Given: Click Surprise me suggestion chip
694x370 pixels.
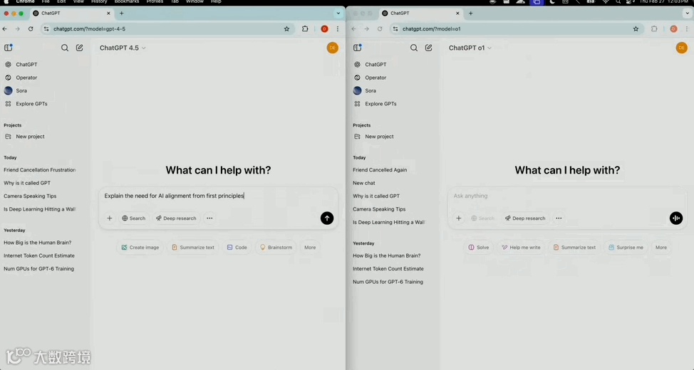Looking at the screenshot, I should [x=626, y=248].
